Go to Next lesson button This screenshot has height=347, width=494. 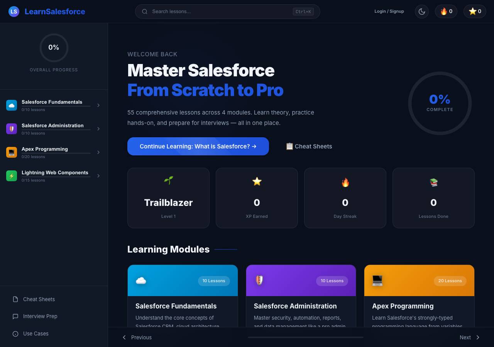[x=469, y=337]
